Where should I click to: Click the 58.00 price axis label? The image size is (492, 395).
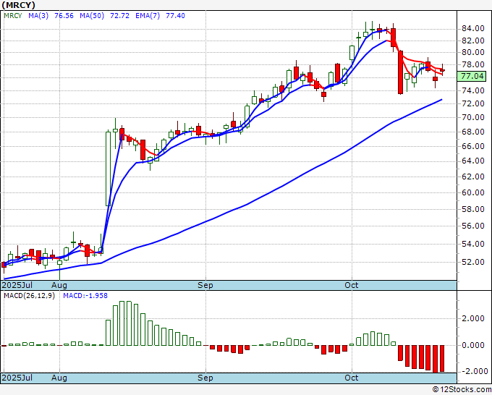(473, 209)
